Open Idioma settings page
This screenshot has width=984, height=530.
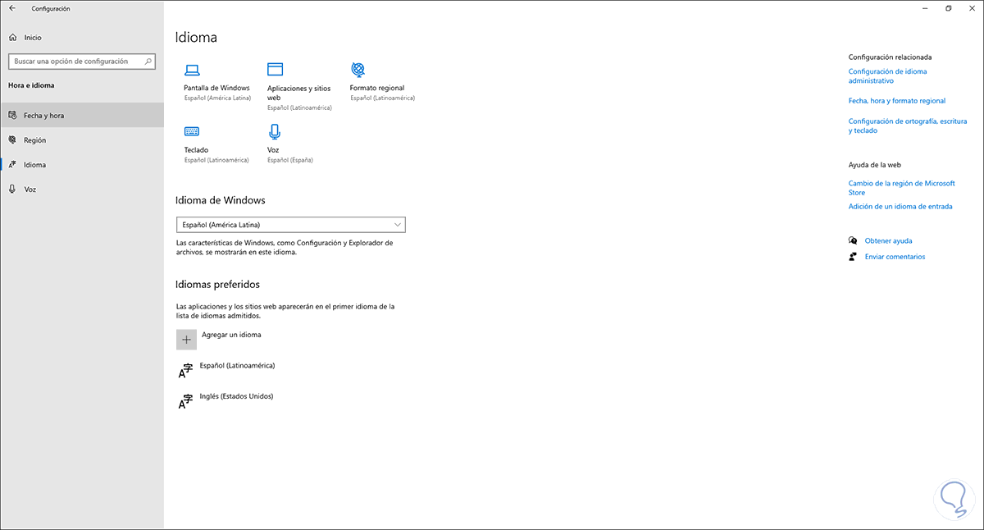82,165
